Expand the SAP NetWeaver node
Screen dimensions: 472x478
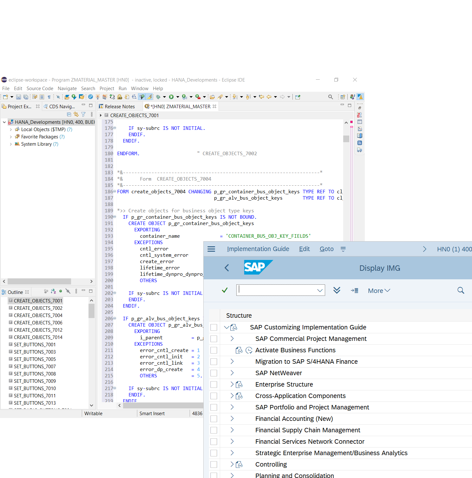tap(232, 373)
